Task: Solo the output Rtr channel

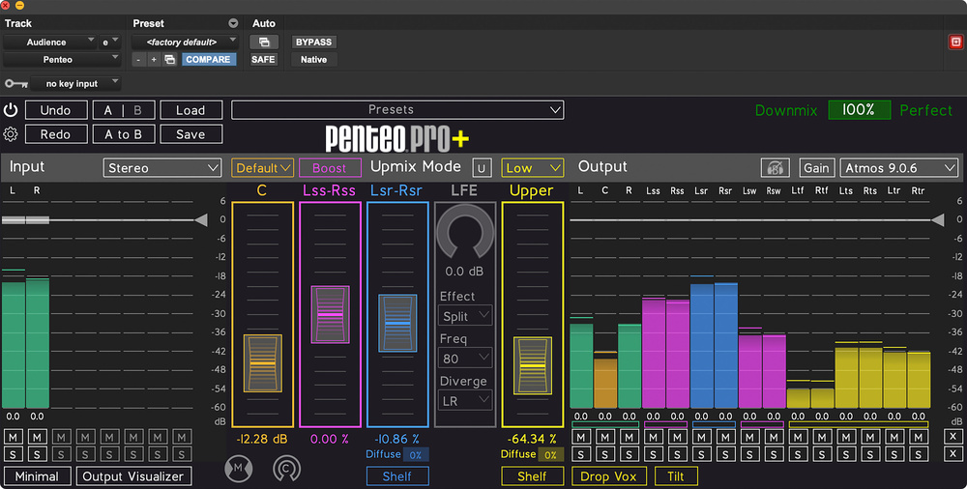Action: [x=919, y=454]
